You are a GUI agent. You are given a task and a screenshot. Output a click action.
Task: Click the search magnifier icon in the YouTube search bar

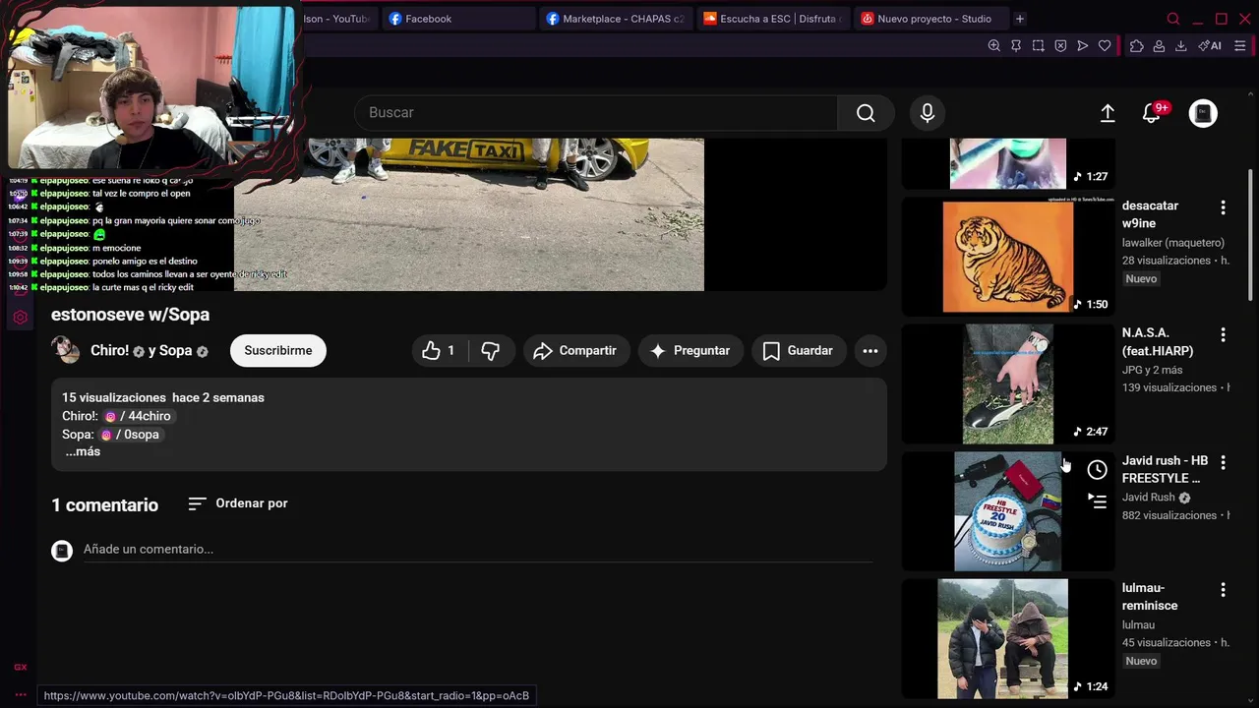pos(866,113)
